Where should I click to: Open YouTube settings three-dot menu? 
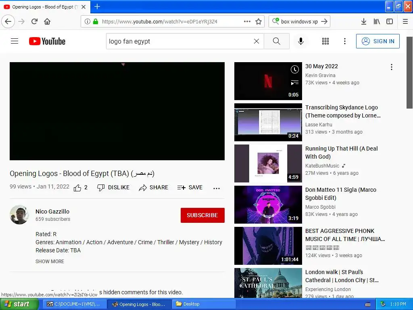(344, 41)
